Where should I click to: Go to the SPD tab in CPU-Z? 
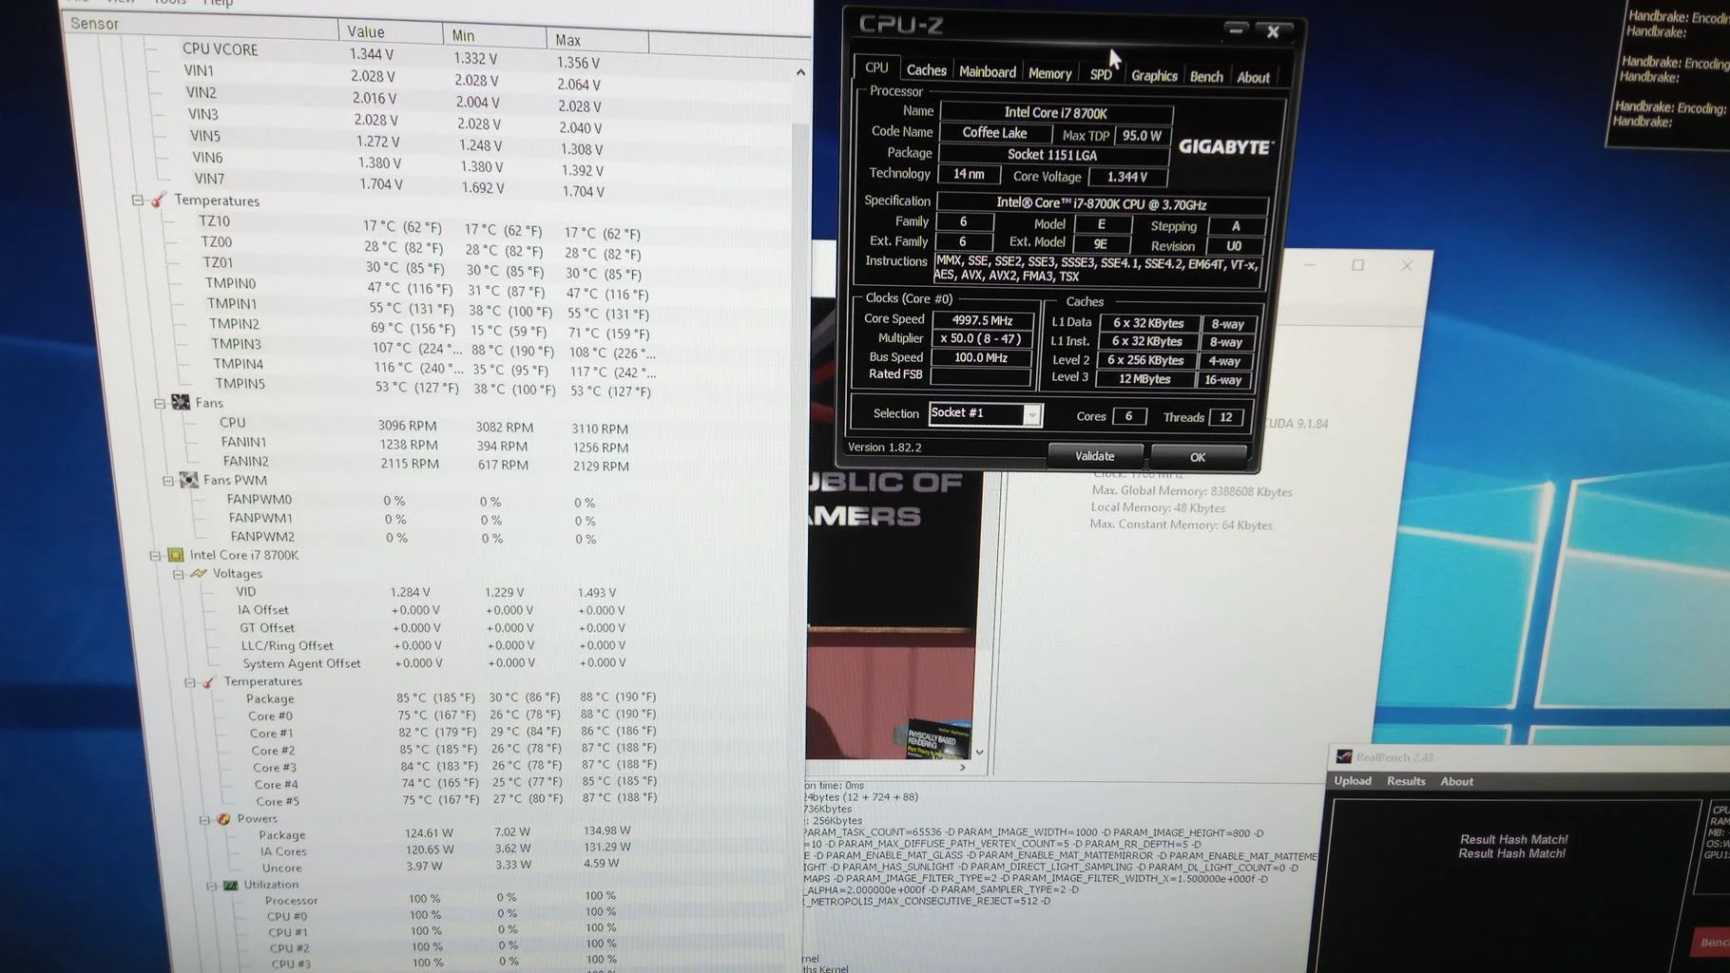click(1101, 74)
